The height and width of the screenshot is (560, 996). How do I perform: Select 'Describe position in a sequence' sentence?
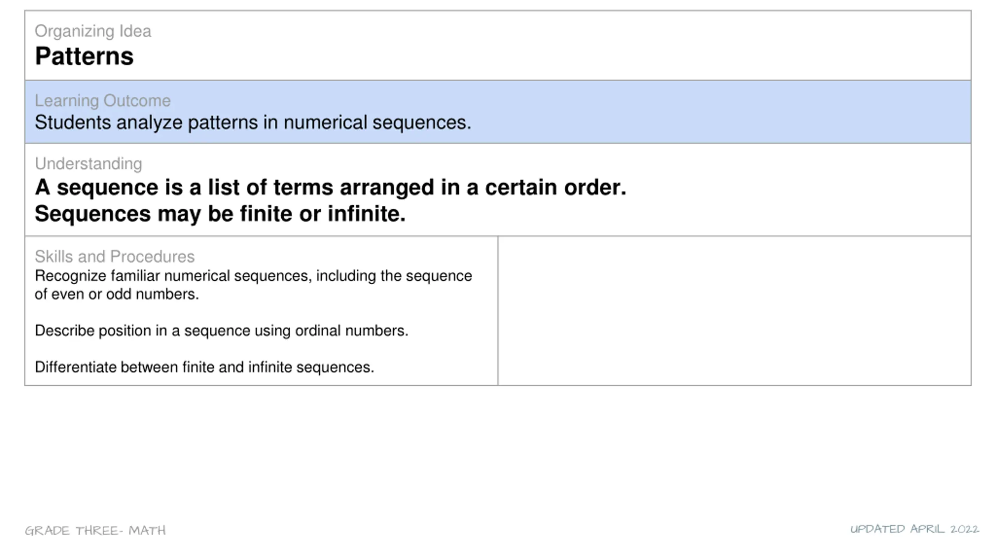[221, 331]
